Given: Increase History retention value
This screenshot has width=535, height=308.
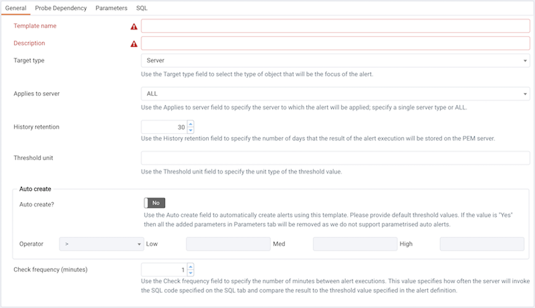Looking at the screenshot, I should tap(191, 124).
